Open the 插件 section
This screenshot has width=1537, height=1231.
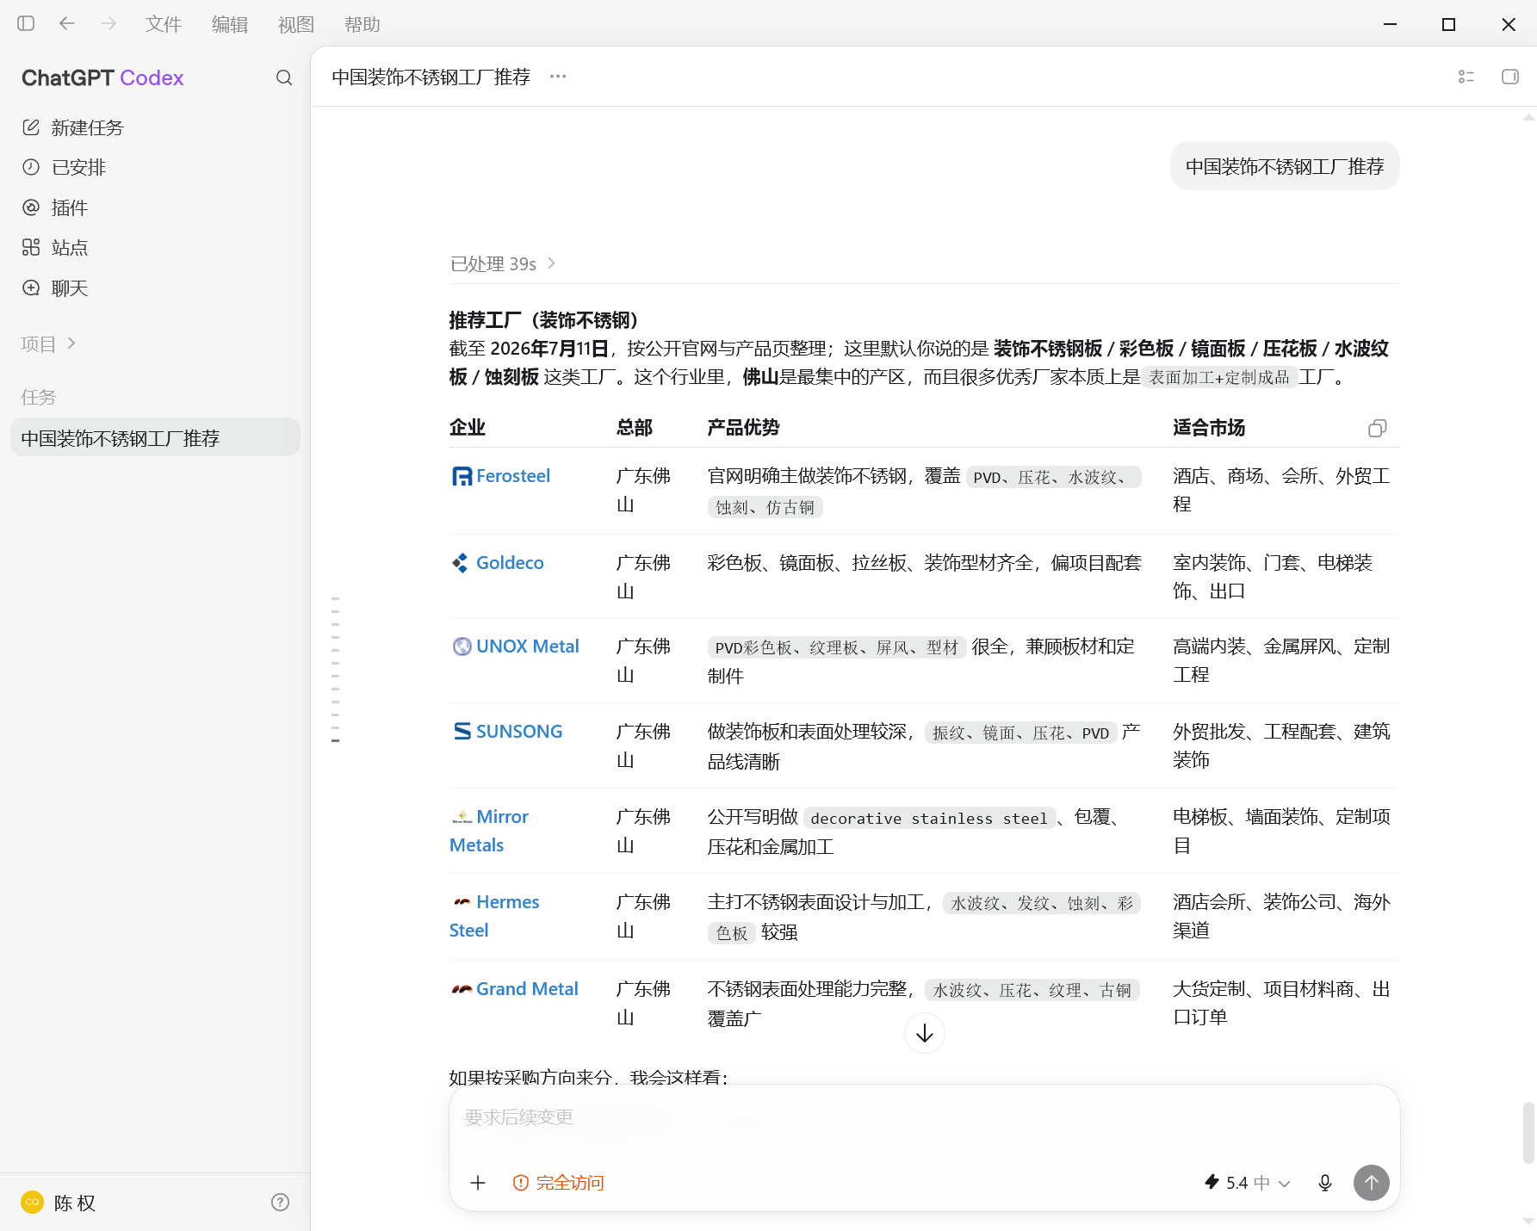tap(155, 207)
